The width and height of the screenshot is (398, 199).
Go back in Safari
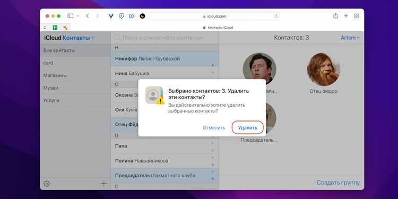pyautogui.click(x=88, y=16)
